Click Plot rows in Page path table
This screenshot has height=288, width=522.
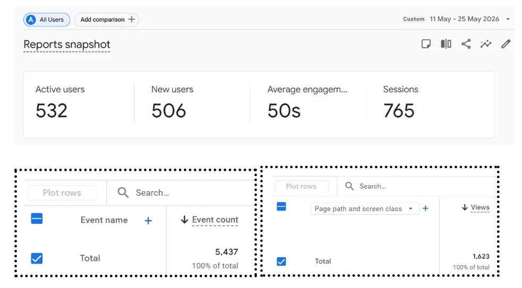[x=301, y=186]
